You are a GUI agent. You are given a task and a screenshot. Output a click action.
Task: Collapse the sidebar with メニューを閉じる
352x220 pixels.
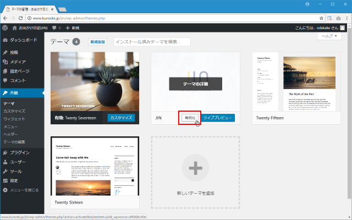click(21, 190)
